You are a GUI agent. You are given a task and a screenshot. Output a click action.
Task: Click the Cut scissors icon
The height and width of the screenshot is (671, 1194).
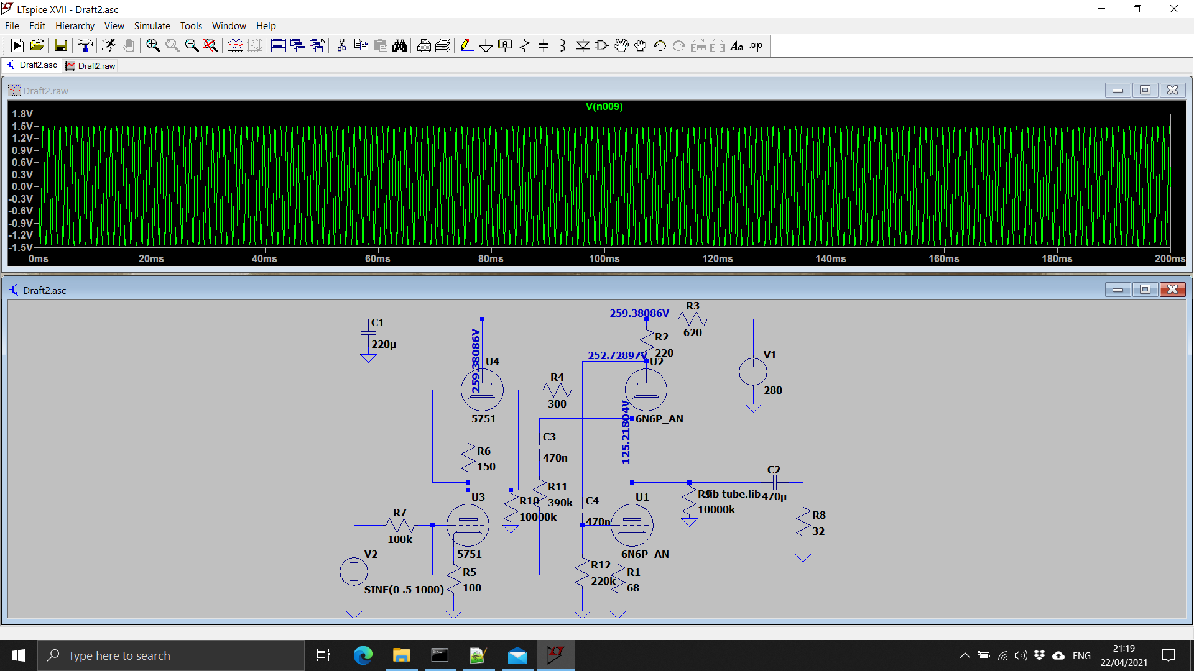pos(341,45)
